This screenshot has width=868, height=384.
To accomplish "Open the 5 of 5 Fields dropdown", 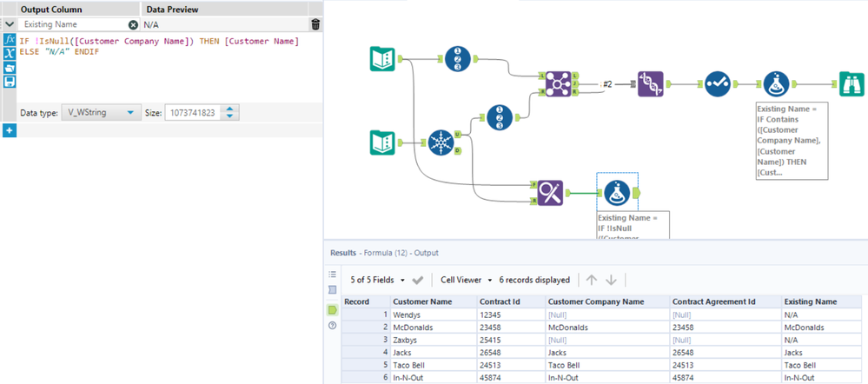I will pos(378,280).
